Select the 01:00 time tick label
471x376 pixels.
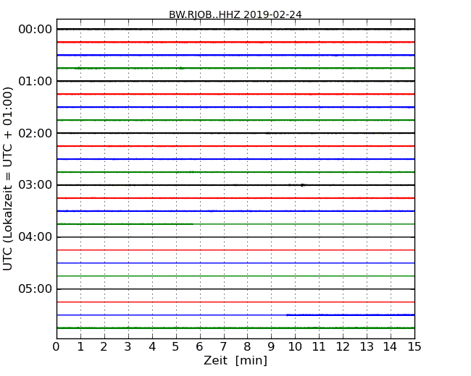(x=36, y=81)
